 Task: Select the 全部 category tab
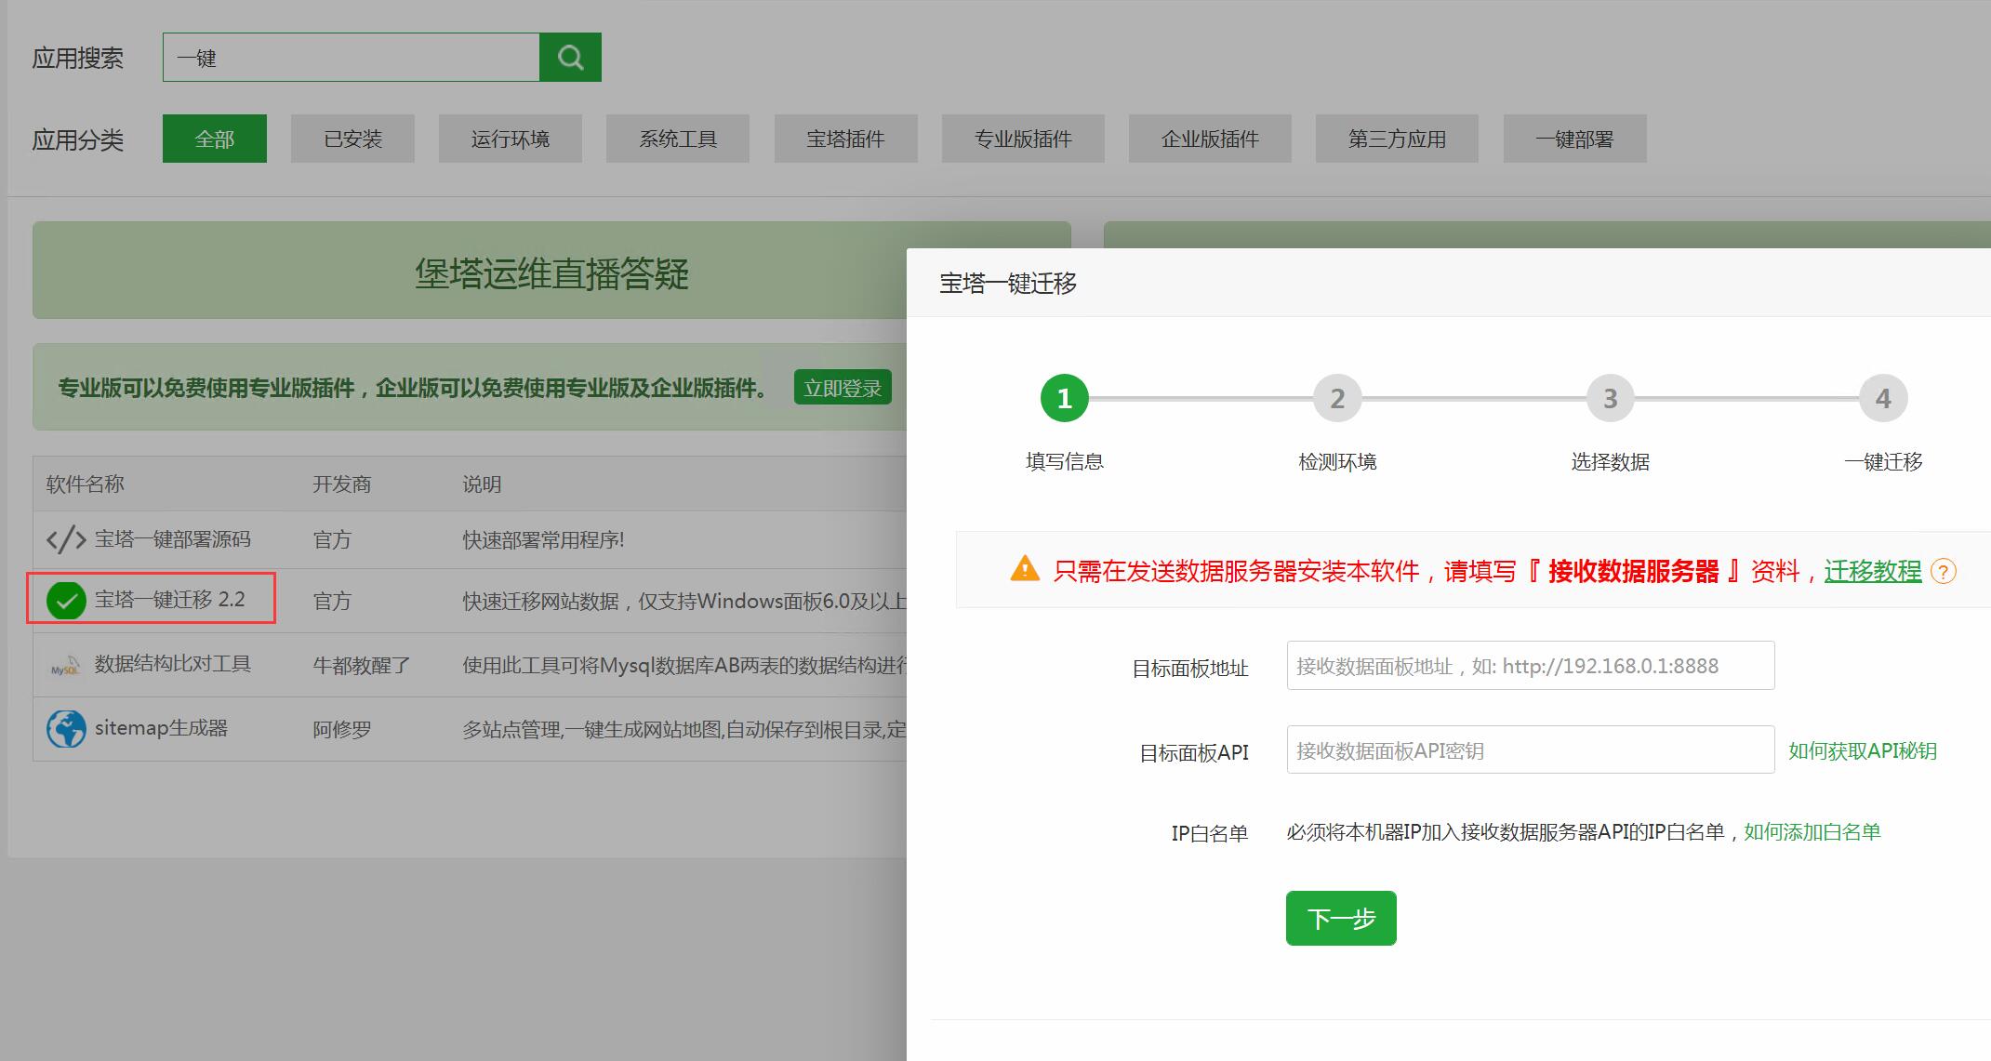(215, 139)
